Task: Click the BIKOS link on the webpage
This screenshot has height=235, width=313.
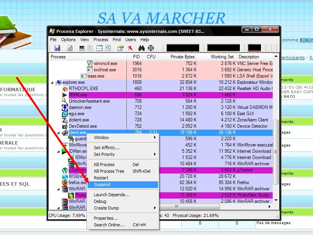Action: pos(306,40)
